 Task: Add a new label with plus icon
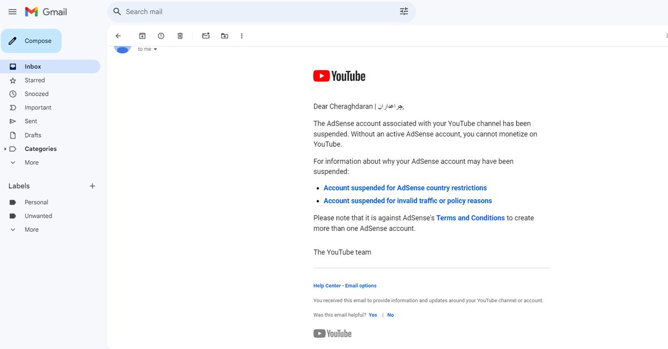92,186
